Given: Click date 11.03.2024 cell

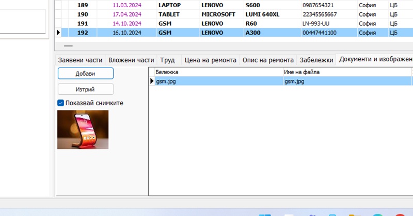Looking at the screenshot, I should point(127,5).
